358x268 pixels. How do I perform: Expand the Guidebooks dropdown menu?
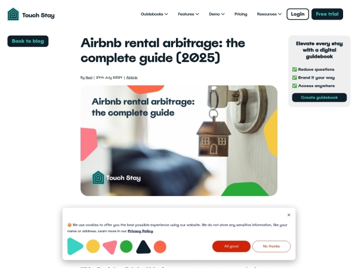155,14
